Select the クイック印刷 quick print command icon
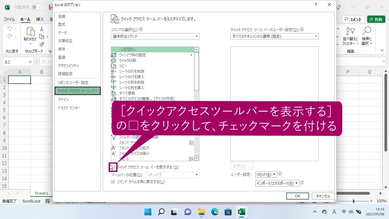389x219 pixels. (x=114, y=61)
